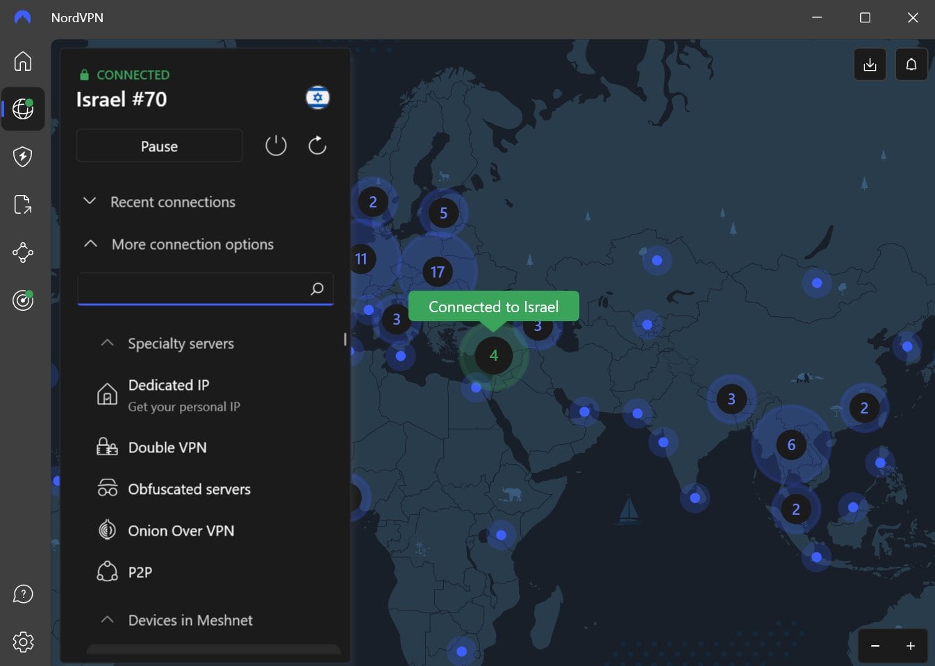
Task: Open the help speech bubble icon
Action: pos(23,594)
